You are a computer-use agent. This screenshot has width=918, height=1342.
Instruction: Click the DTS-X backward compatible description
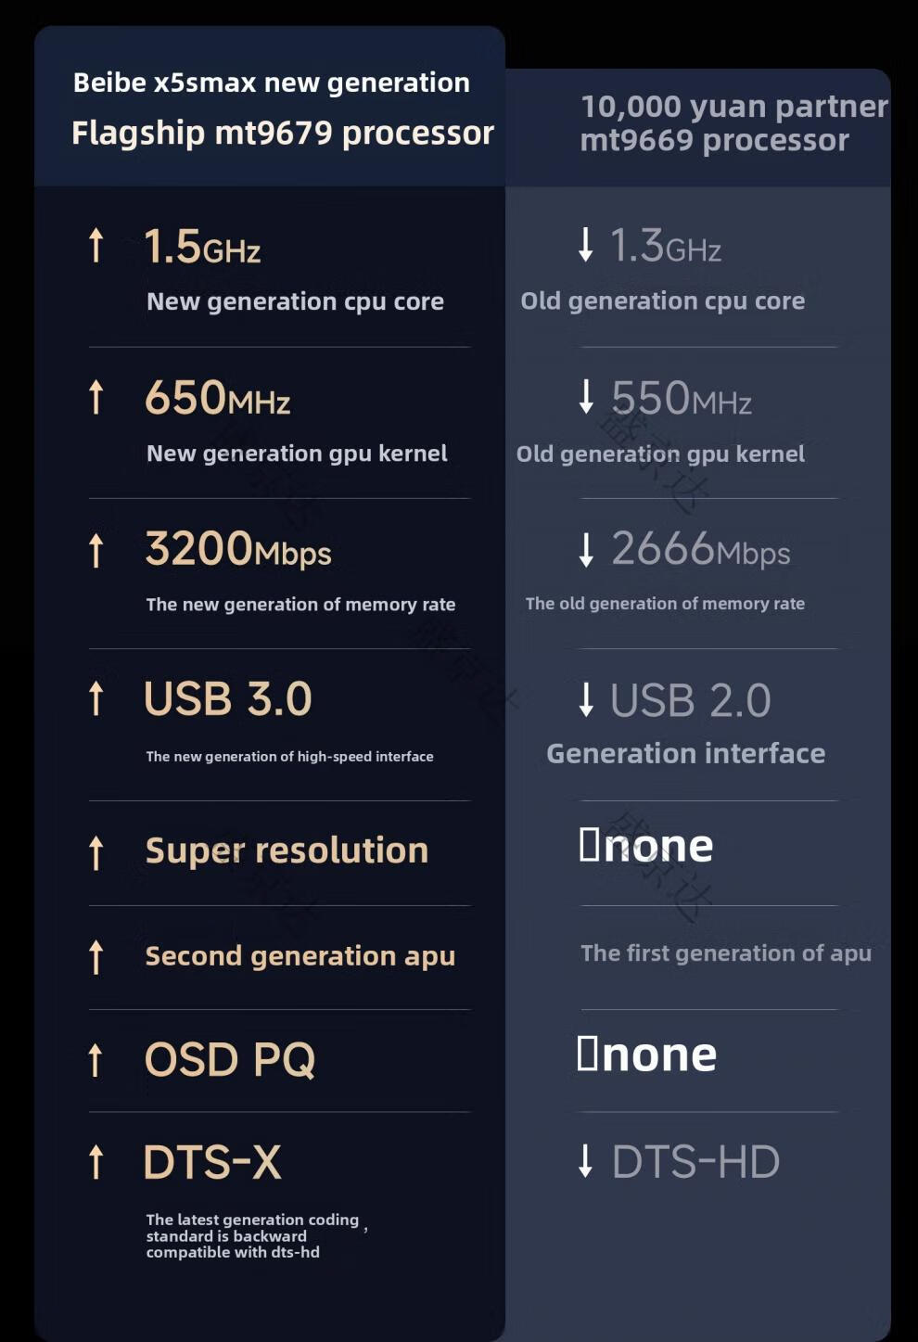pyautogui.click(x=251, y=1235)
